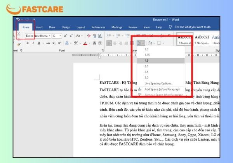
Task: Click the Tell me what you want to do box
Action: (x=193, y=27)
